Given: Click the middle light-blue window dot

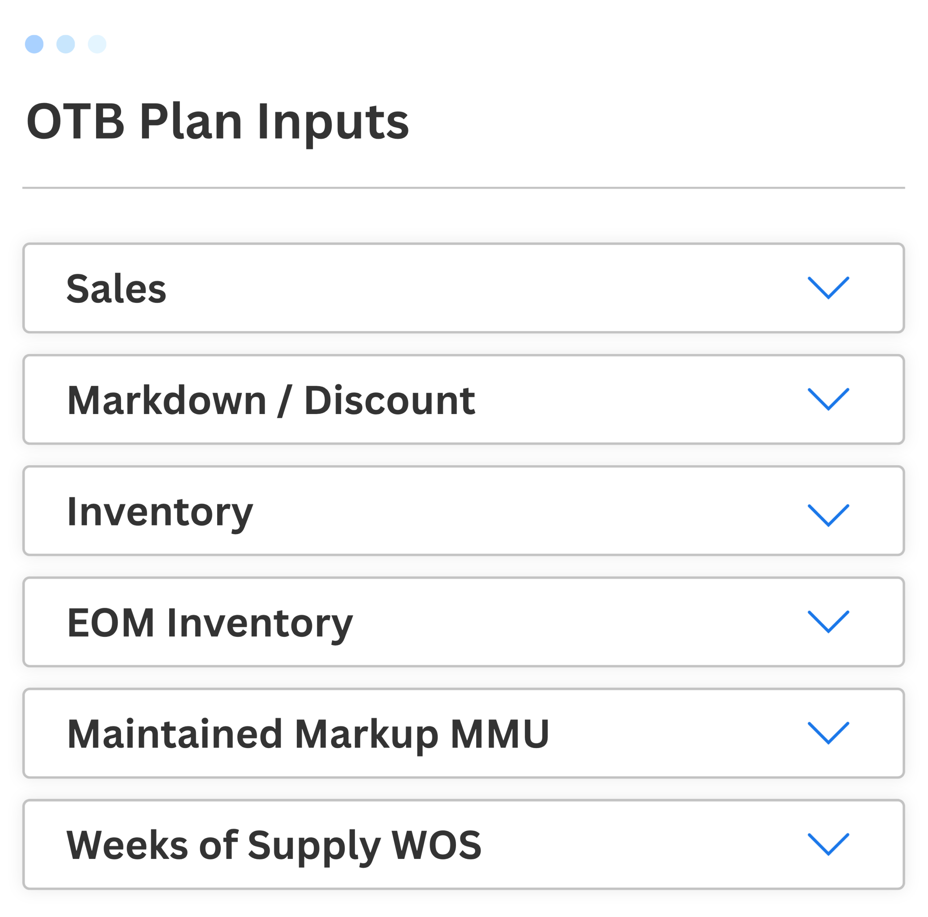Looking at the screenshot, I should pos(66,44).
